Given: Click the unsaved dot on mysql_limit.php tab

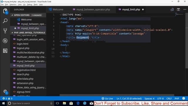Looking at the screenshot, I should tap(143, 9).
